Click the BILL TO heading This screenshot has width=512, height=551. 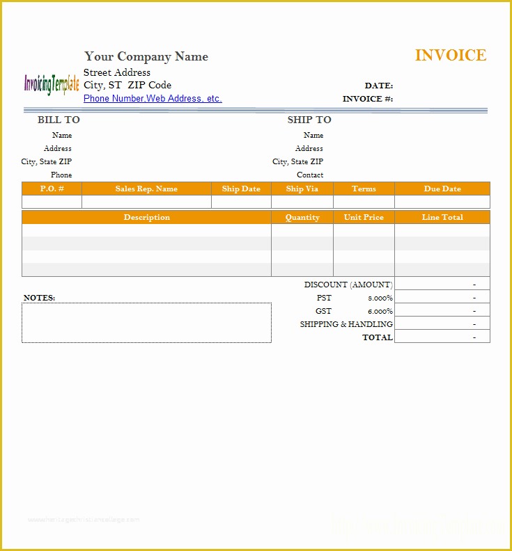(59, 120)
